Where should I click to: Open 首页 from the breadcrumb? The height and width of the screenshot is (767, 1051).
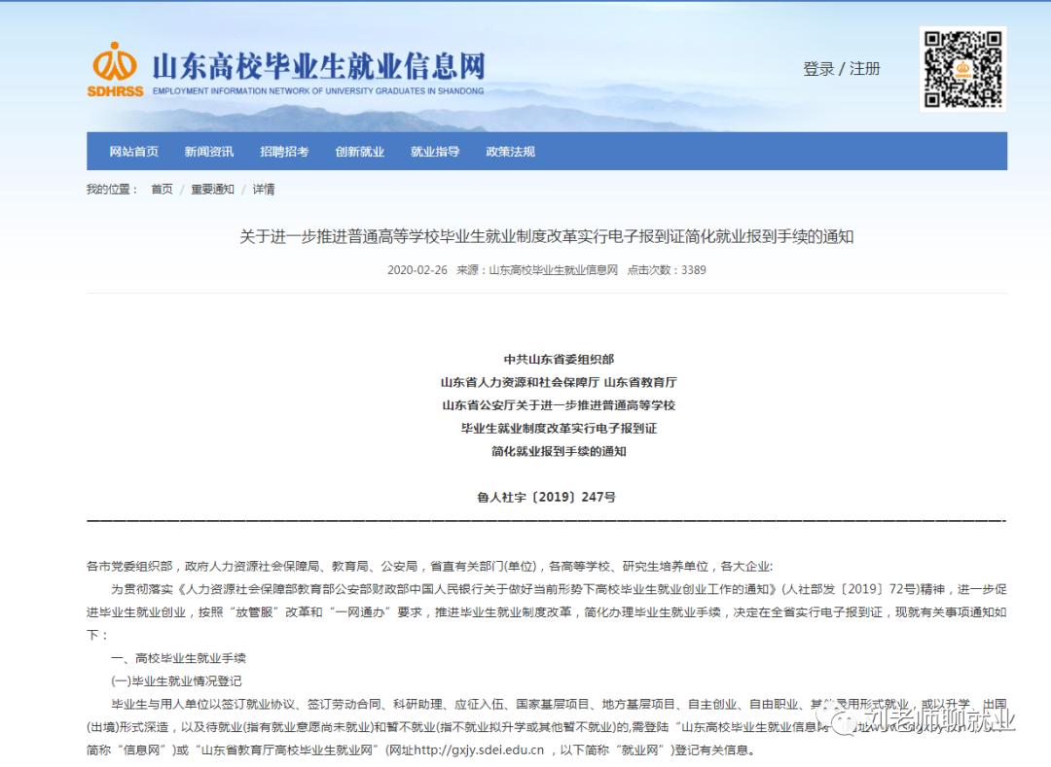(161, 188)
